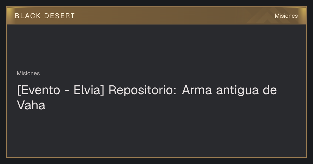
Task: Click the dash between Evento and Elvia
Action: (x=67, y=91)
